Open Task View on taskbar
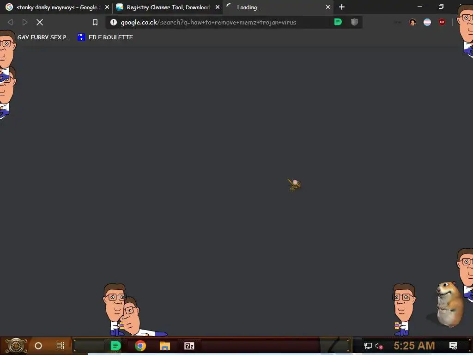The height and width of the screenshot is (355, 473). (x=61, y=346)
